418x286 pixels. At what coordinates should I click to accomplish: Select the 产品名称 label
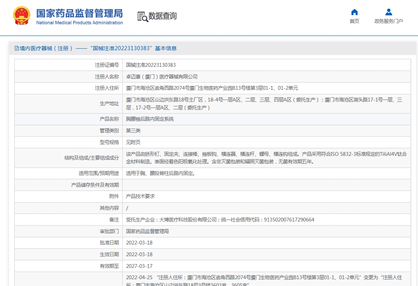point(109,119)
